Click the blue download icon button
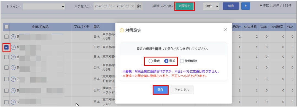 click(x=246, y=6)
